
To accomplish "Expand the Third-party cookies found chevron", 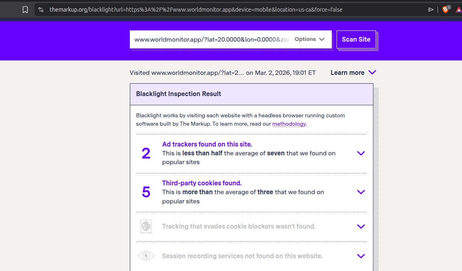I will (361, 192).
